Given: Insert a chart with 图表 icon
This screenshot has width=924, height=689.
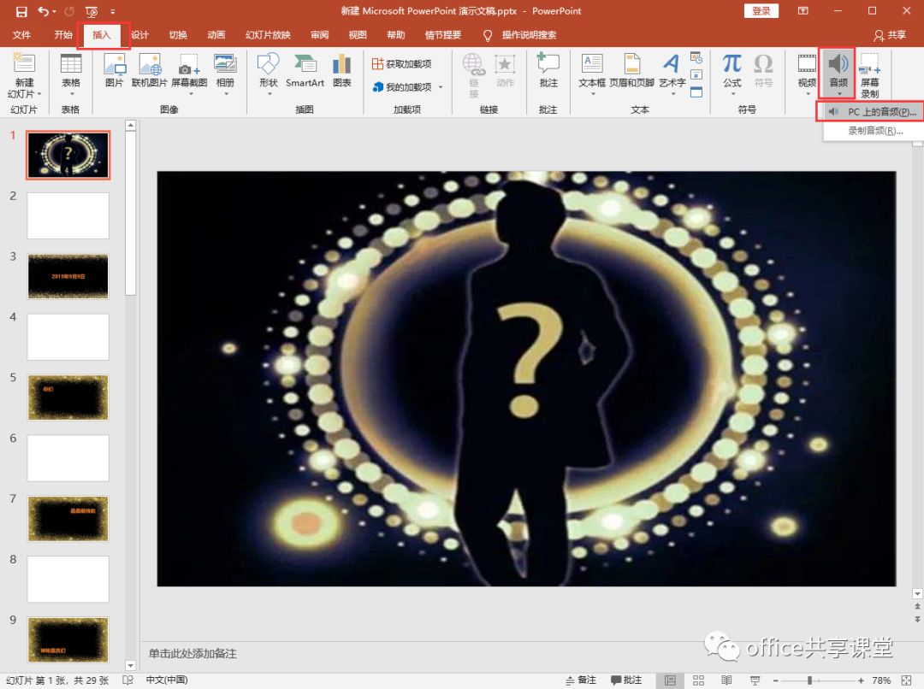Looking at the screenshot, I should (341, 63).
